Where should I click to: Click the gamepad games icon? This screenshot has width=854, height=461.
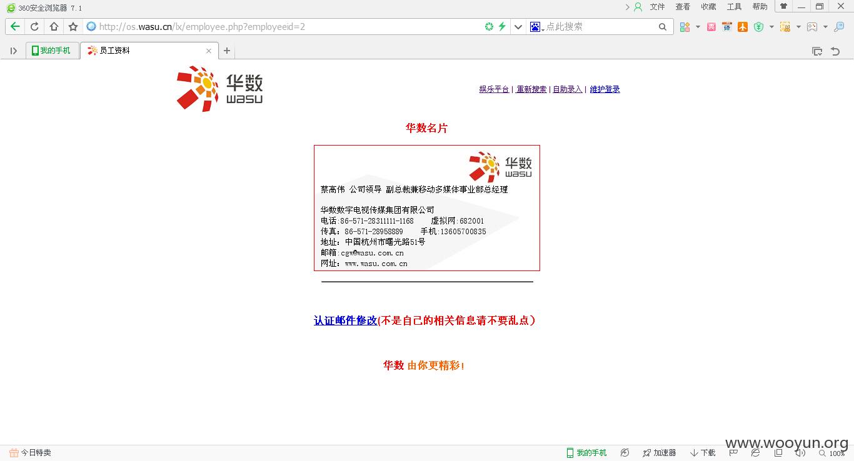[x=812, y=27]
